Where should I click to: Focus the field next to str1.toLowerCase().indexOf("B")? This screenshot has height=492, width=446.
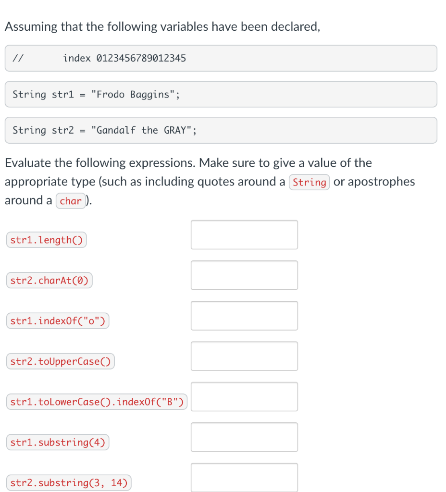coord(244,396)
